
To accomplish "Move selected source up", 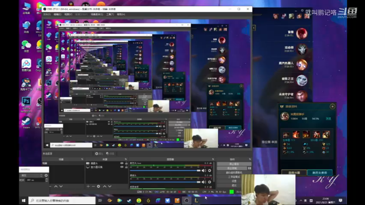I will (104, 186).
